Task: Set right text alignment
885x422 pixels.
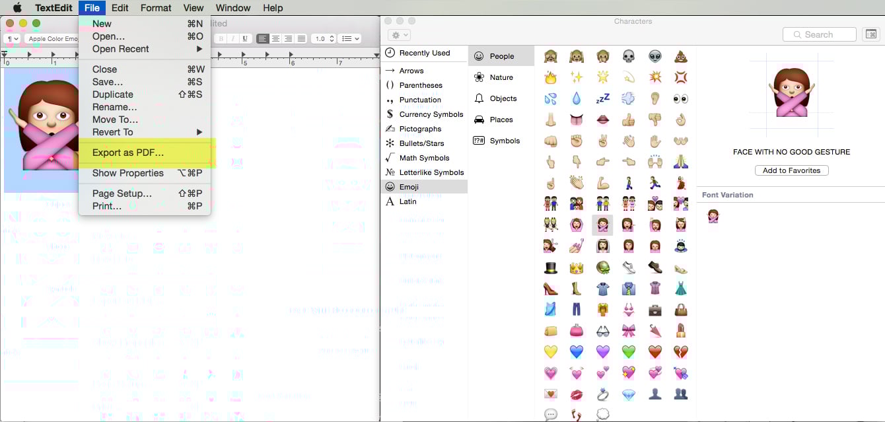Action: (x=289, y=39)
